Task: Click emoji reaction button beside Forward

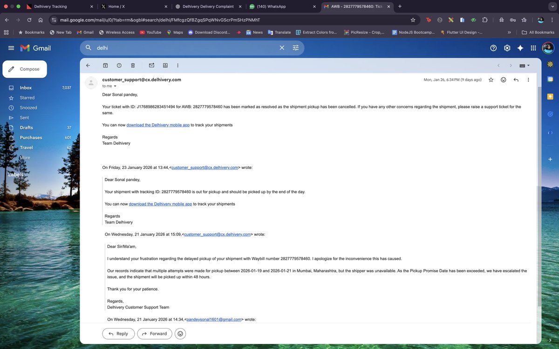Action: tap(180, 334)
